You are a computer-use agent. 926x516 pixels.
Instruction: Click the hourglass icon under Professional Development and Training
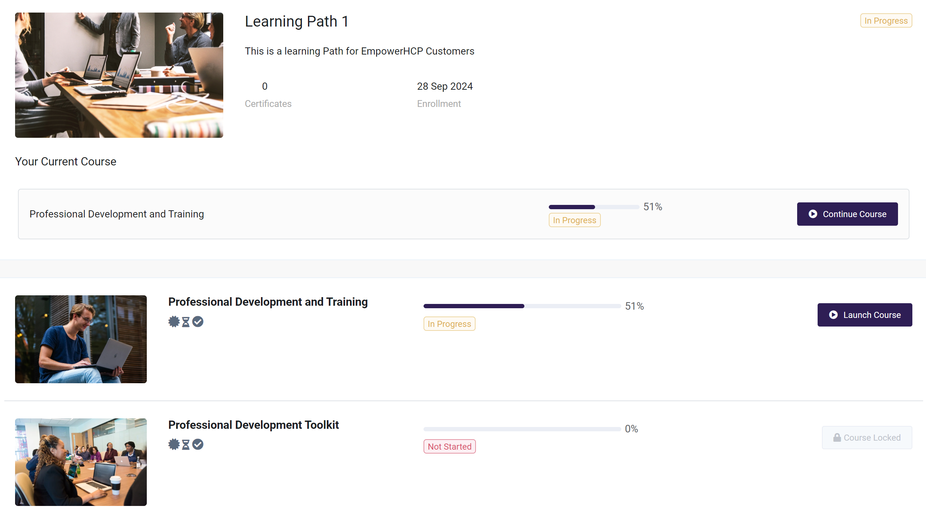coord(186,322)
